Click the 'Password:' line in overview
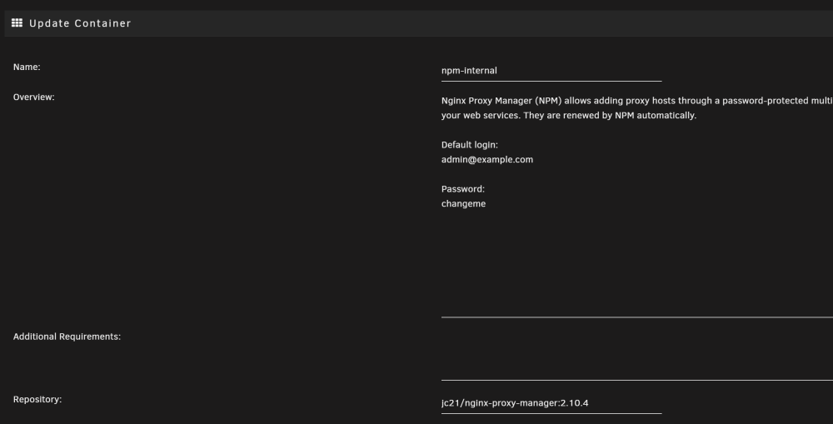Image resolution: width=833 pixels, height=424 pixels. (x=462, y=189)
